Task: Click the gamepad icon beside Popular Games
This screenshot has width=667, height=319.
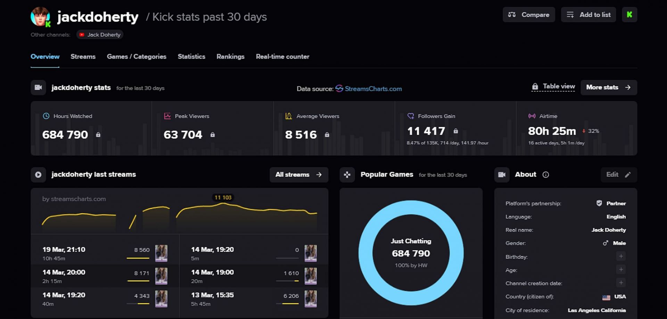Action: pos(347,175)
